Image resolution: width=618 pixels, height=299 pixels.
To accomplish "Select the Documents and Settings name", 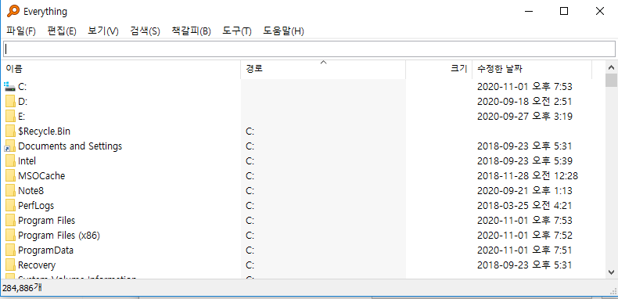I will click(70, 146).
